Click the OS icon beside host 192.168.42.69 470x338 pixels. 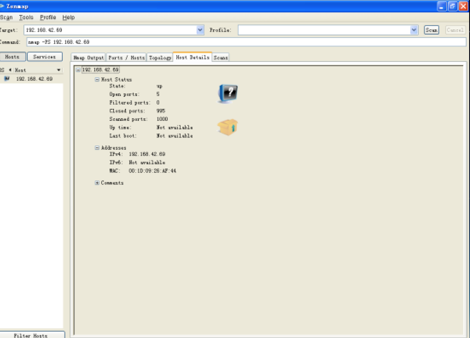pyautogui.click(x=7, y=79)
